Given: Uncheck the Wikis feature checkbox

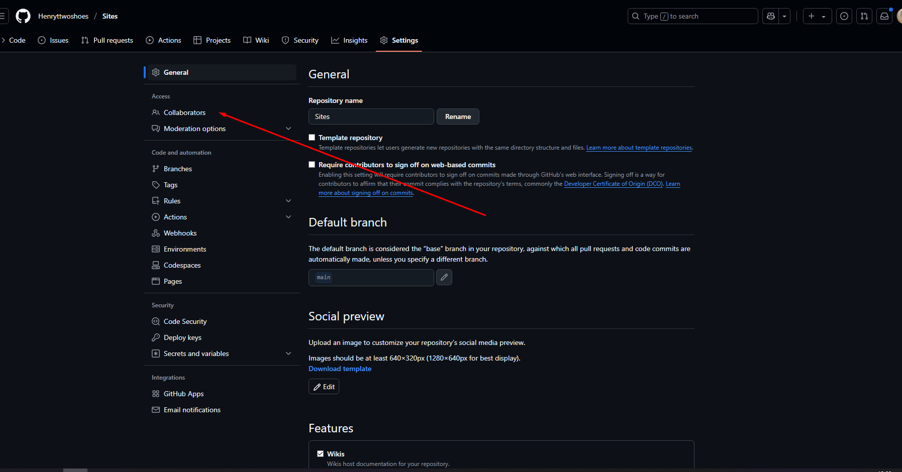Looking at the screenshot, I should coord(321,453).
